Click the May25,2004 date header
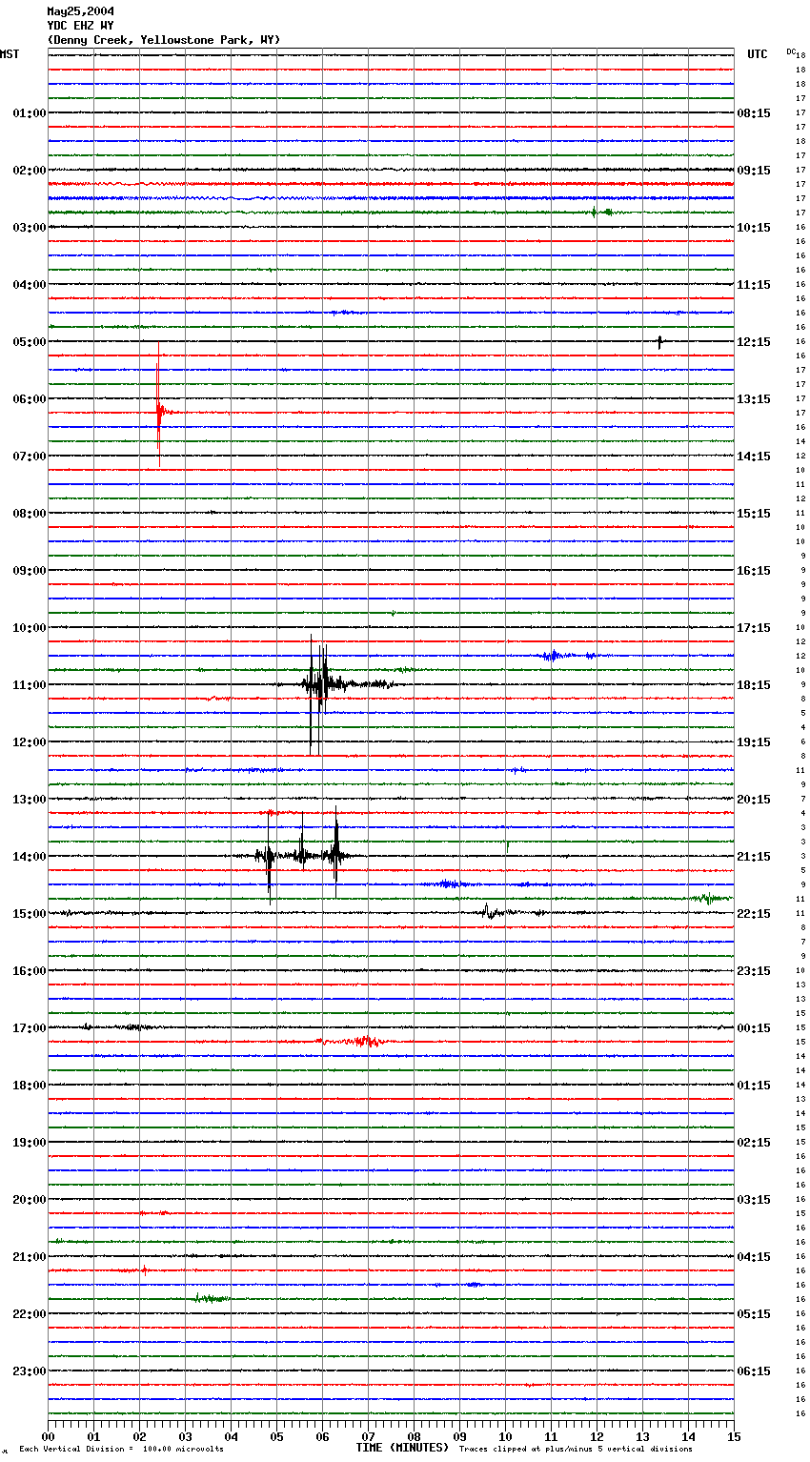 tap(80, 11)
